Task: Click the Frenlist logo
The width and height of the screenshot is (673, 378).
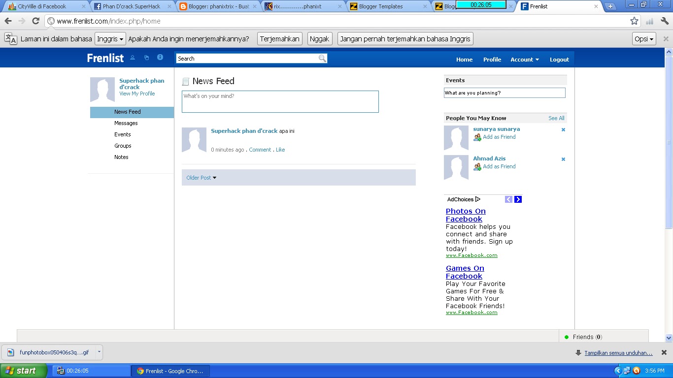Action: (x=105, y=58)
